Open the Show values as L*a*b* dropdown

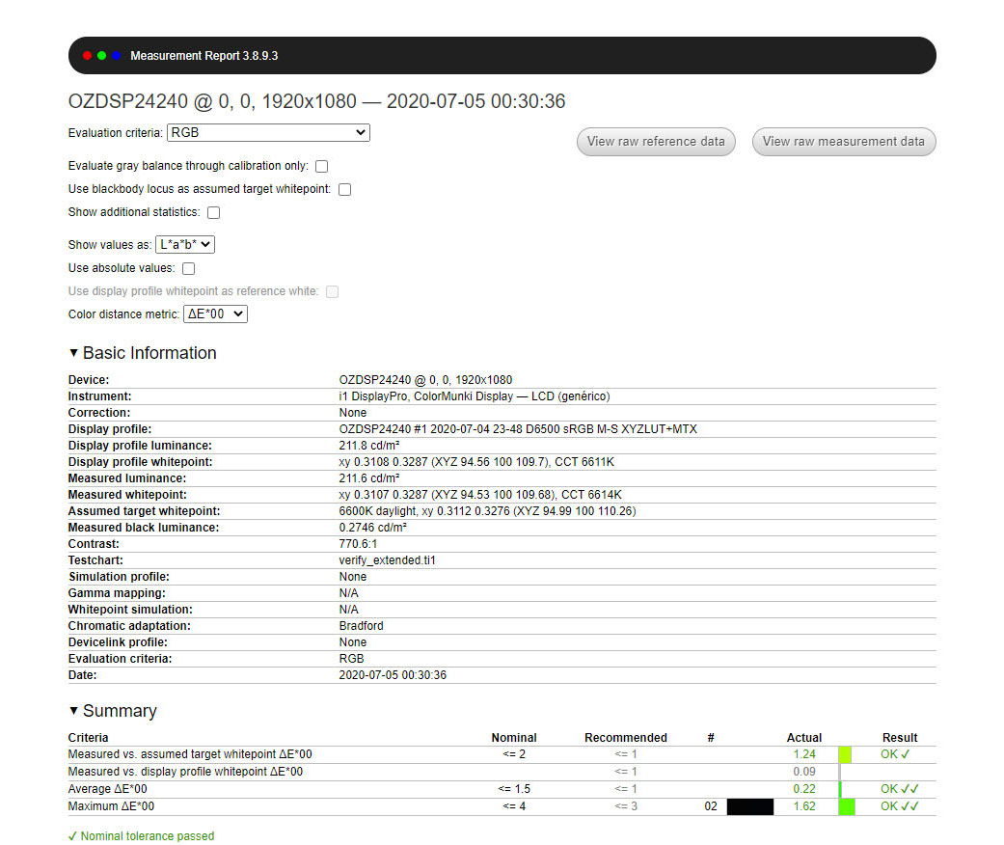coord(185,244)
